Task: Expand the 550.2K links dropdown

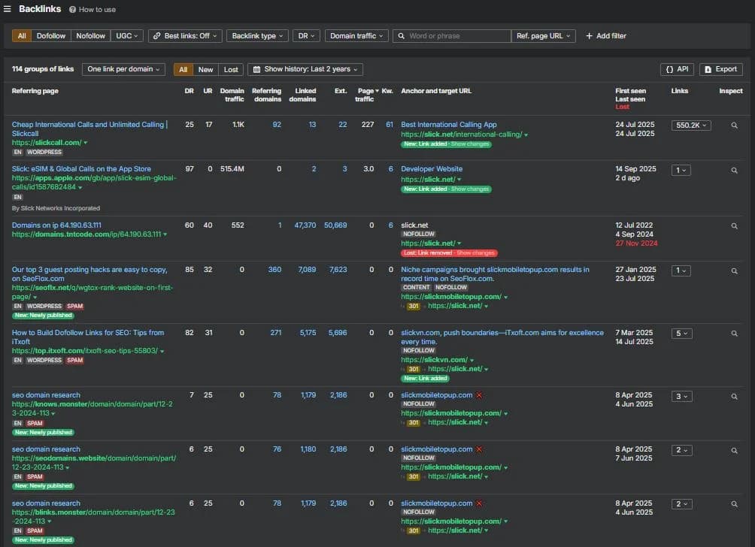Action: pyautogui.click(x=691, y=125)
